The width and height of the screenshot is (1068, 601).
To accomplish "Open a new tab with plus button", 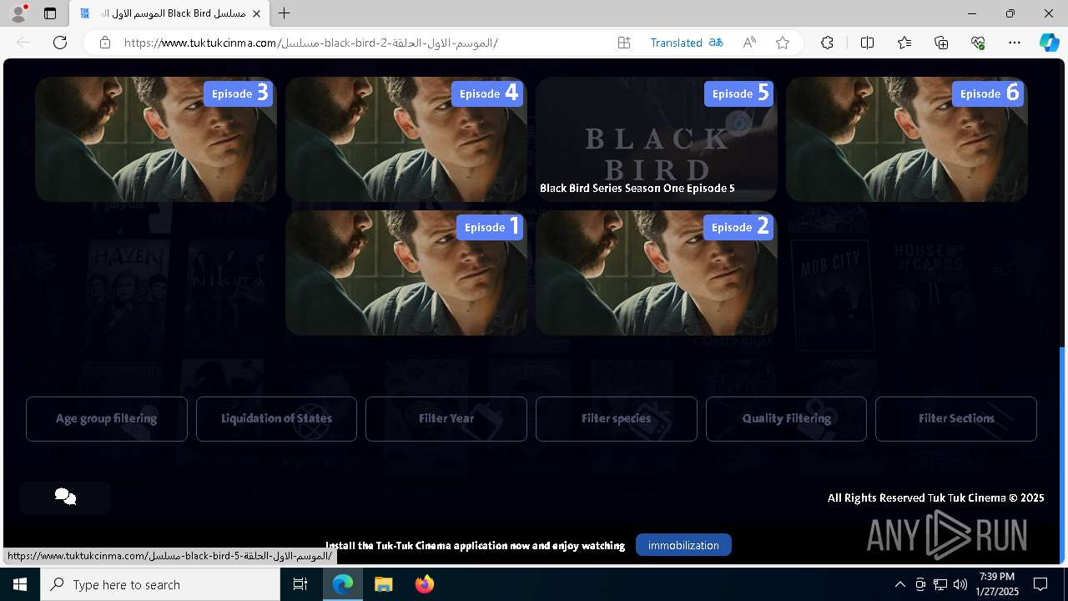I will click(x=285, y=13).
